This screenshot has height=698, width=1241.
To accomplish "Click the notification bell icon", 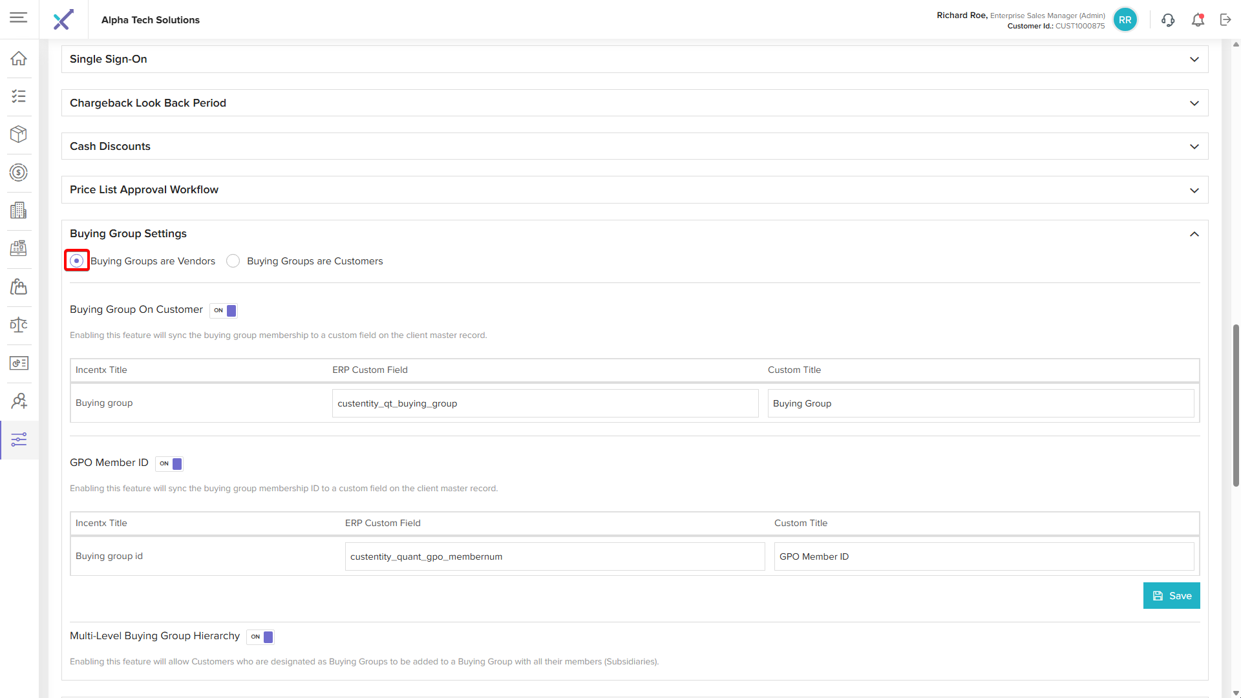I will coord(1198,20).
